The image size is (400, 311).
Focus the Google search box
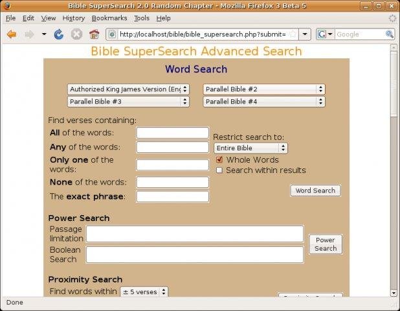pyautogui.click(x=360, y=34)
